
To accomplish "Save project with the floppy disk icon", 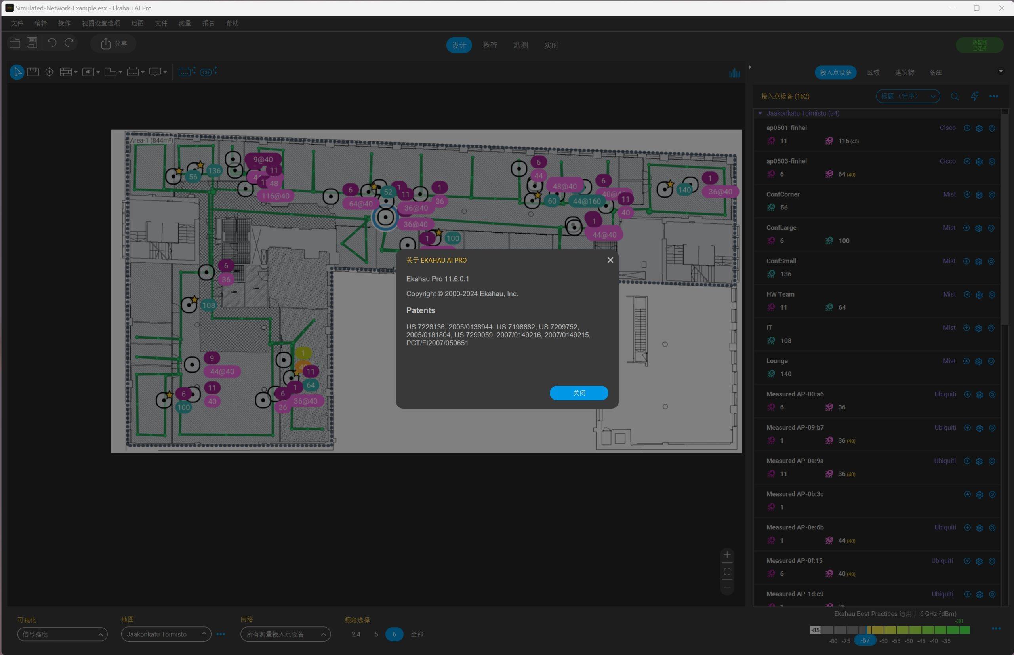I will pos(32,42).
